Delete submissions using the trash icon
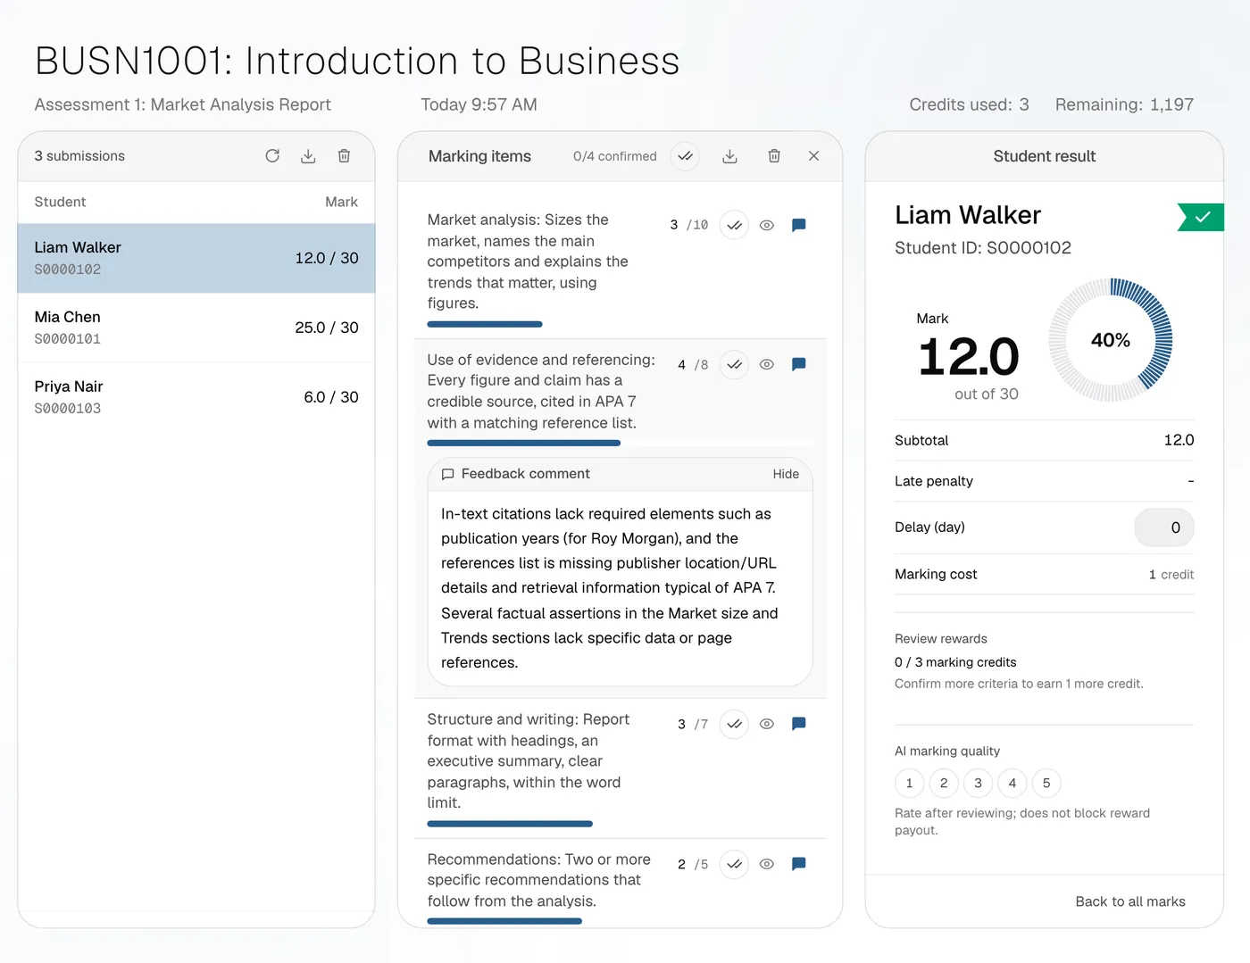Screen dimensions: 1250x963 344,156
